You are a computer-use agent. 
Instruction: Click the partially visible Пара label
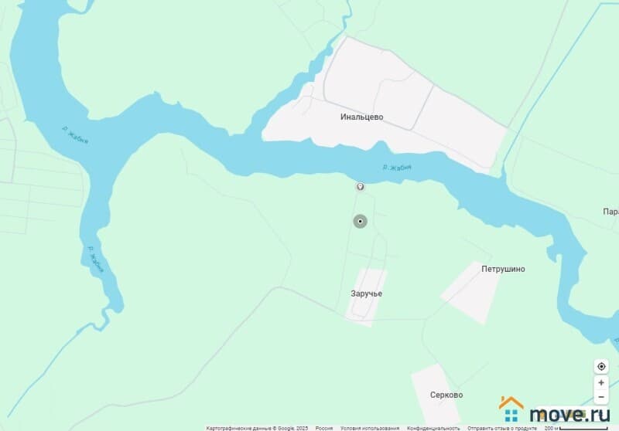[x=610, y=212]
